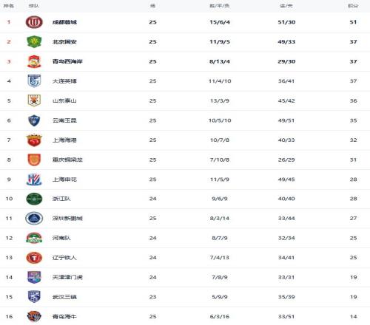Click 武汉三镇 team name

pyautogui.click(x=64, y=297)
